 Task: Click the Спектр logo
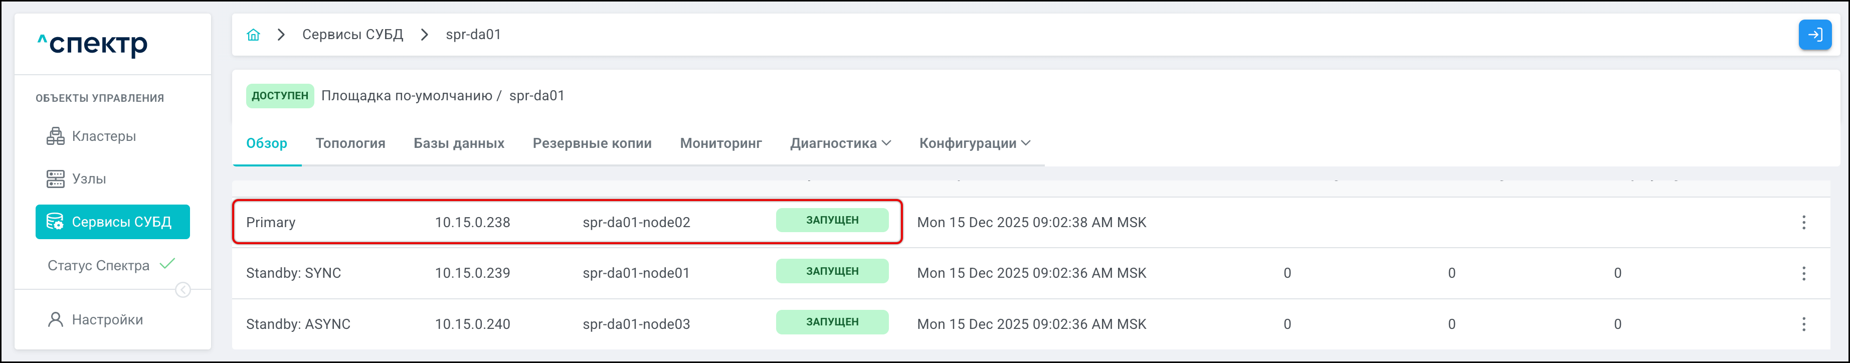(93, 45)
